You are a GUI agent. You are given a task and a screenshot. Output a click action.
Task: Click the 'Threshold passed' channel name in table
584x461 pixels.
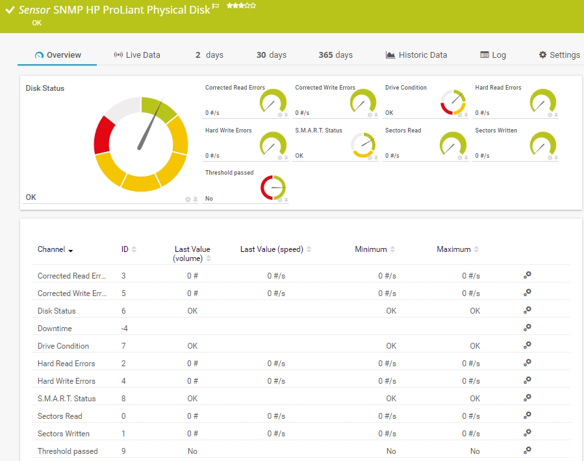tap(68, 451)
